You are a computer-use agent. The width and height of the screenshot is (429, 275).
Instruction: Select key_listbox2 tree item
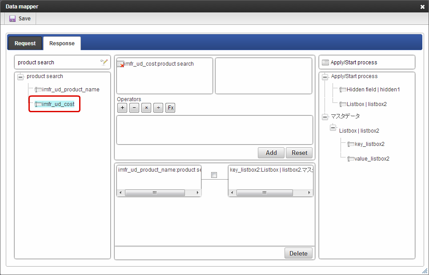(x=369, y=144)
